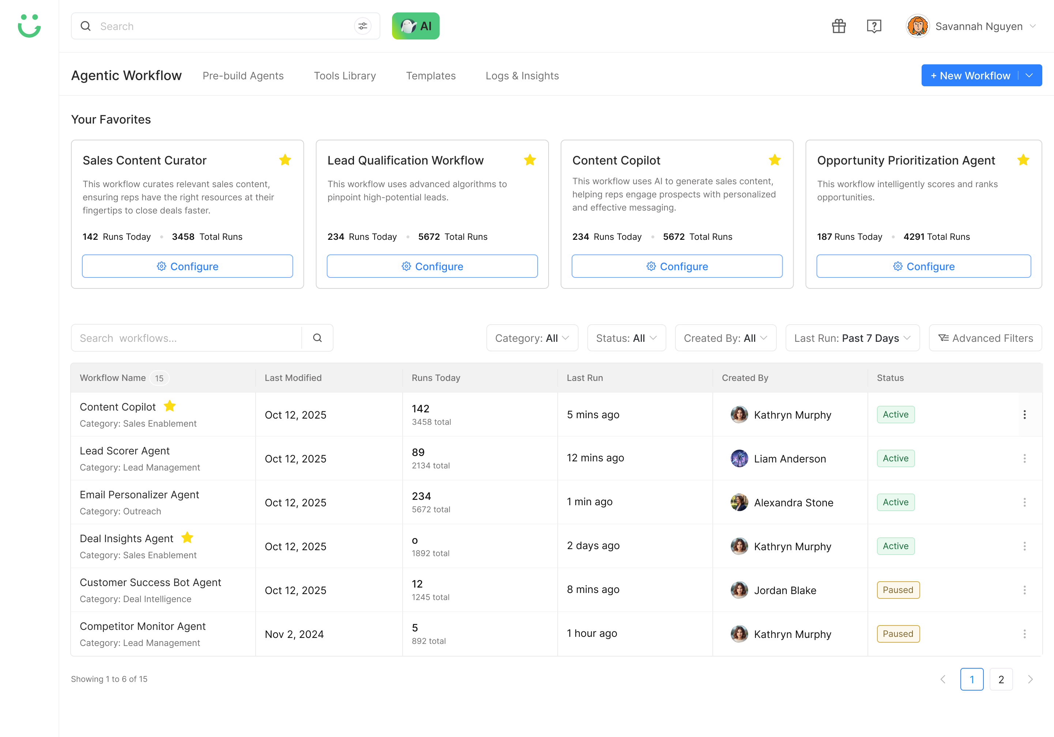Screen dimensions: 1054x737
Task: Open the Competitor Monitor Agent workflow name
Action: coord(142,626)
